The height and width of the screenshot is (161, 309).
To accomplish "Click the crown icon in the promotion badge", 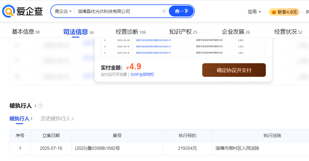I will pos(274,12).
